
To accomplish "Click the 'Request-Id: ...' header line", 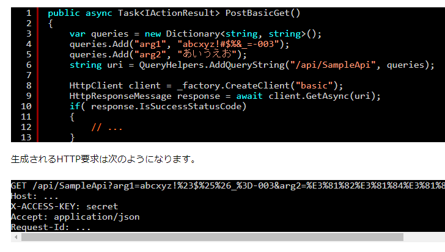I will tap(51, 227).
